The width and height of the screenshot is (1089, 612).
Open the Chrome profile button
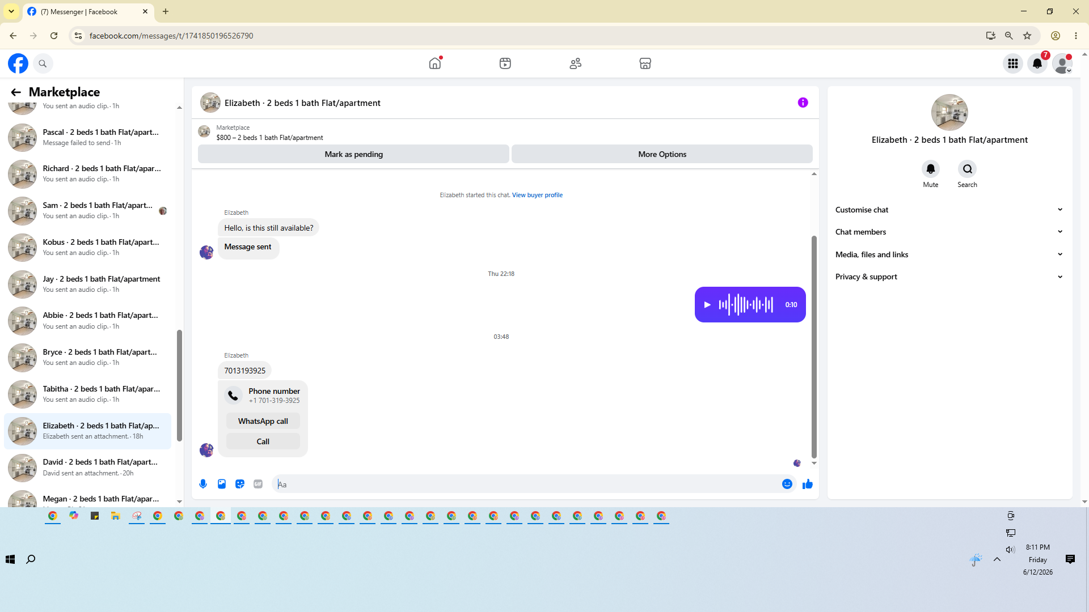point(1056,36)
